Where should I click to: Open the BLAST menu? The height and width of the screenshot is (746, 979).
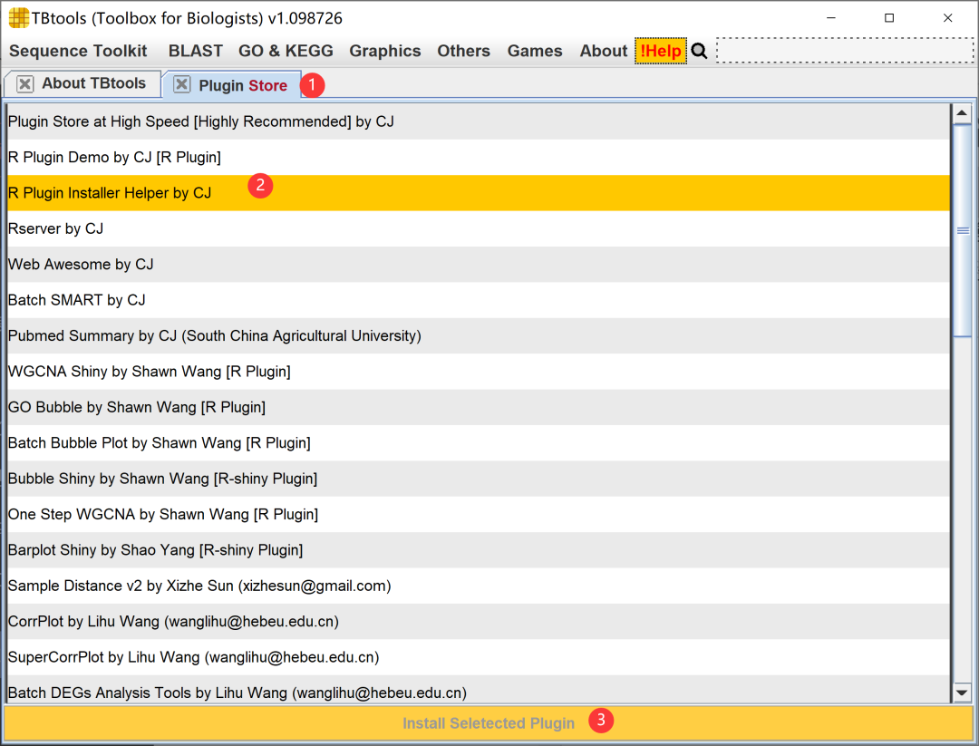click(x=196, y=51)
